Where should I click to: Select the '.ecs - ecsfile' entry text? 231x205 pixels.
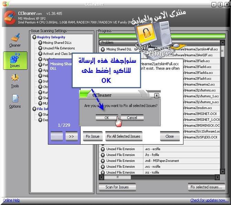pyautogui.click(x=153, y=149)
